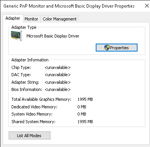150x147 pixels.
Task: Switch to the Color Management tab
Action: click(x=60, y=19)
